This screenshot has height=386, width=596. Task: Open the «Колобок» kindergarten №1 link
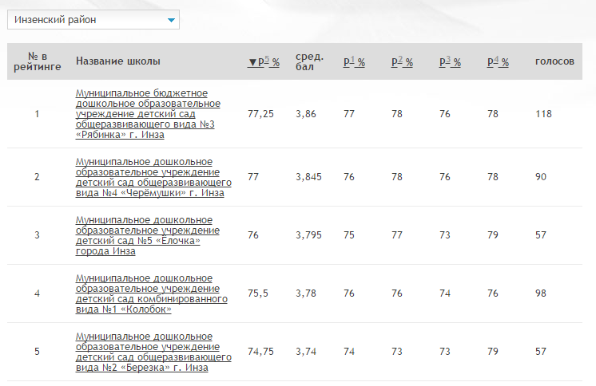click(x=151, y=293)
